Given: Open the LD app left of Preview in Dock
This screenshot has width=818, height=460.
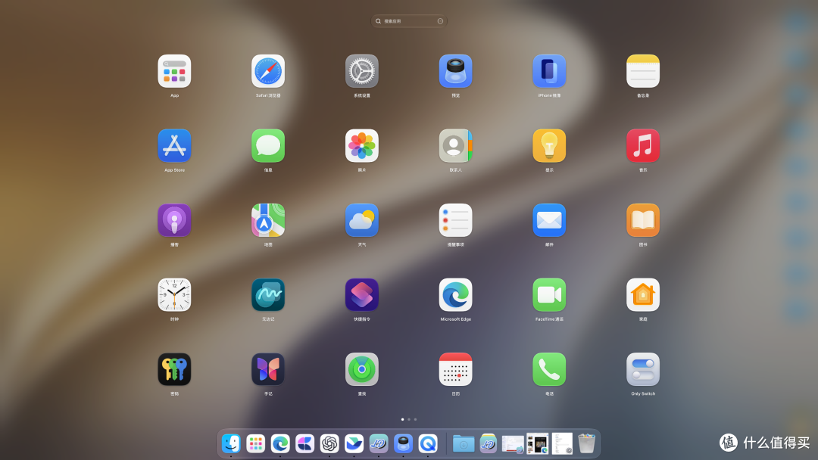Looking at the screenshot, I should (x=378, y=443).
